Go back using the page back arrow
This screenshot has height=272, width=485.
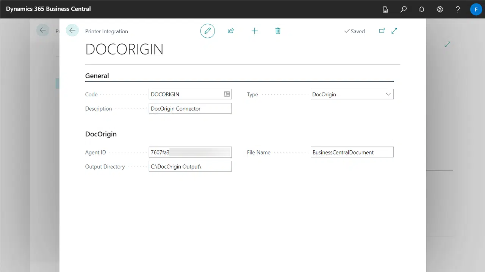[x=72, y=30]
